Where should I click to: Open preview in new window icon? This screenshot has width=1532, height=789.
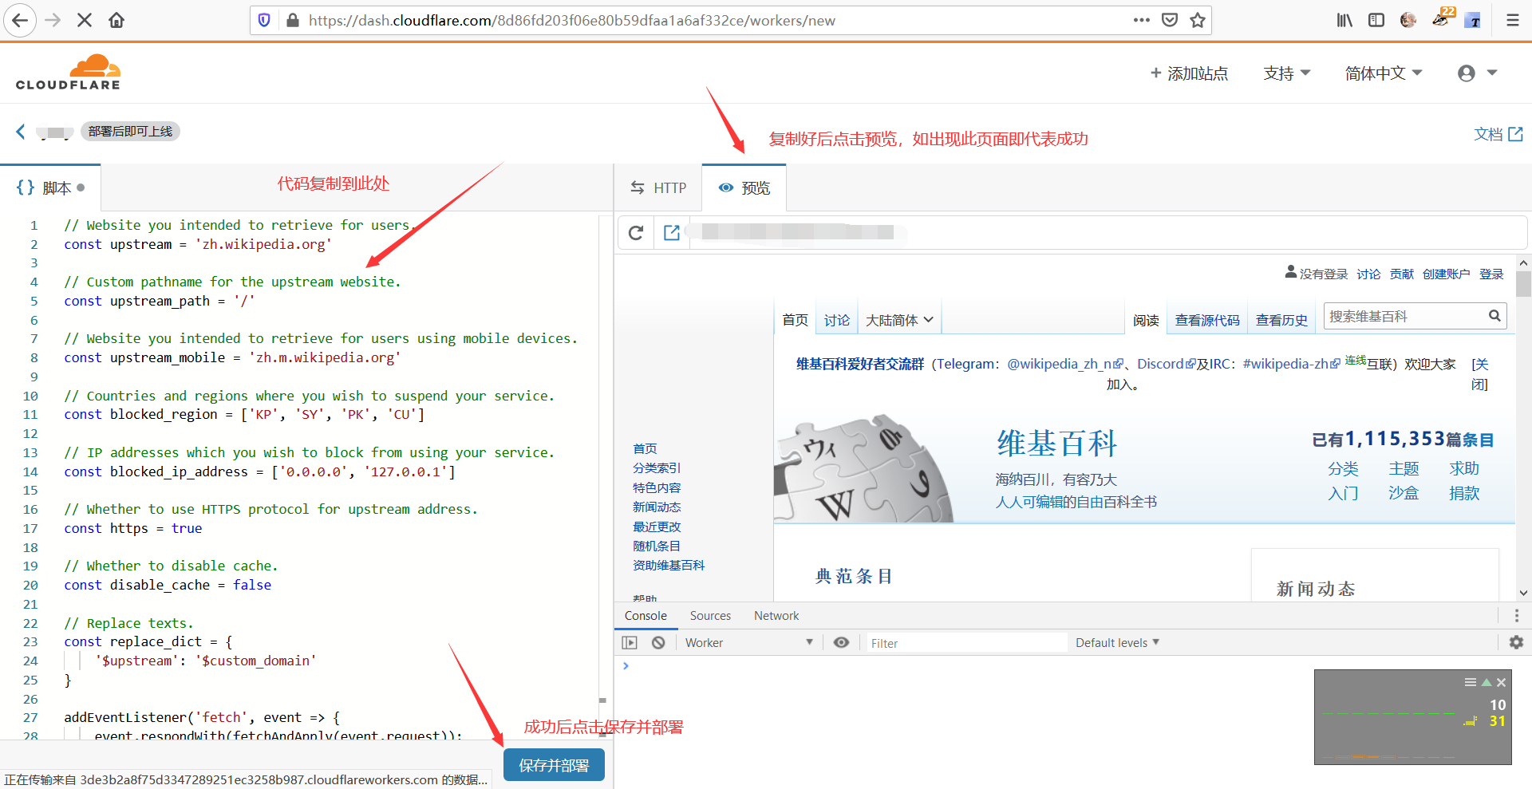672,232
